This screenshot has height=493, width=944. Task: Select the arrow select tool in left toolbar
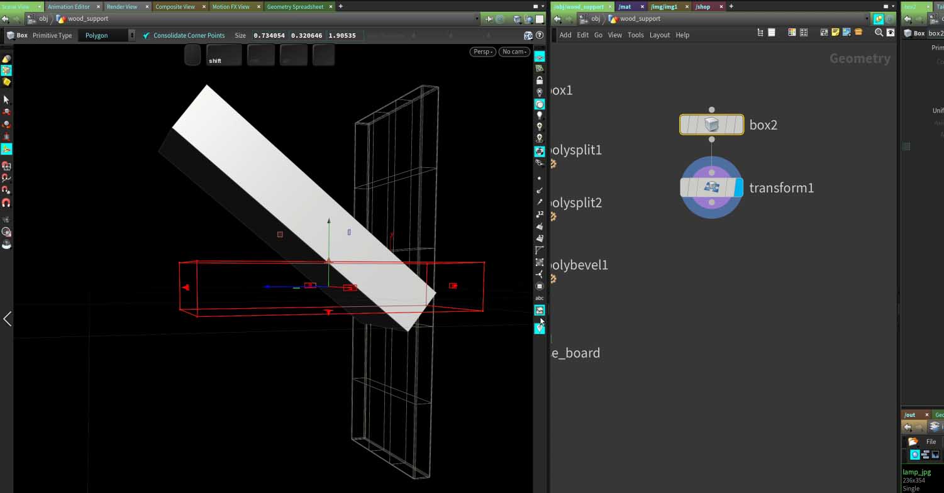[6, 99]
